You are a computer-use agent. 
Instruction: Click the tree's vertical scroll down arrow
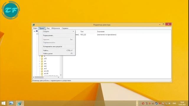coord(61,75)
